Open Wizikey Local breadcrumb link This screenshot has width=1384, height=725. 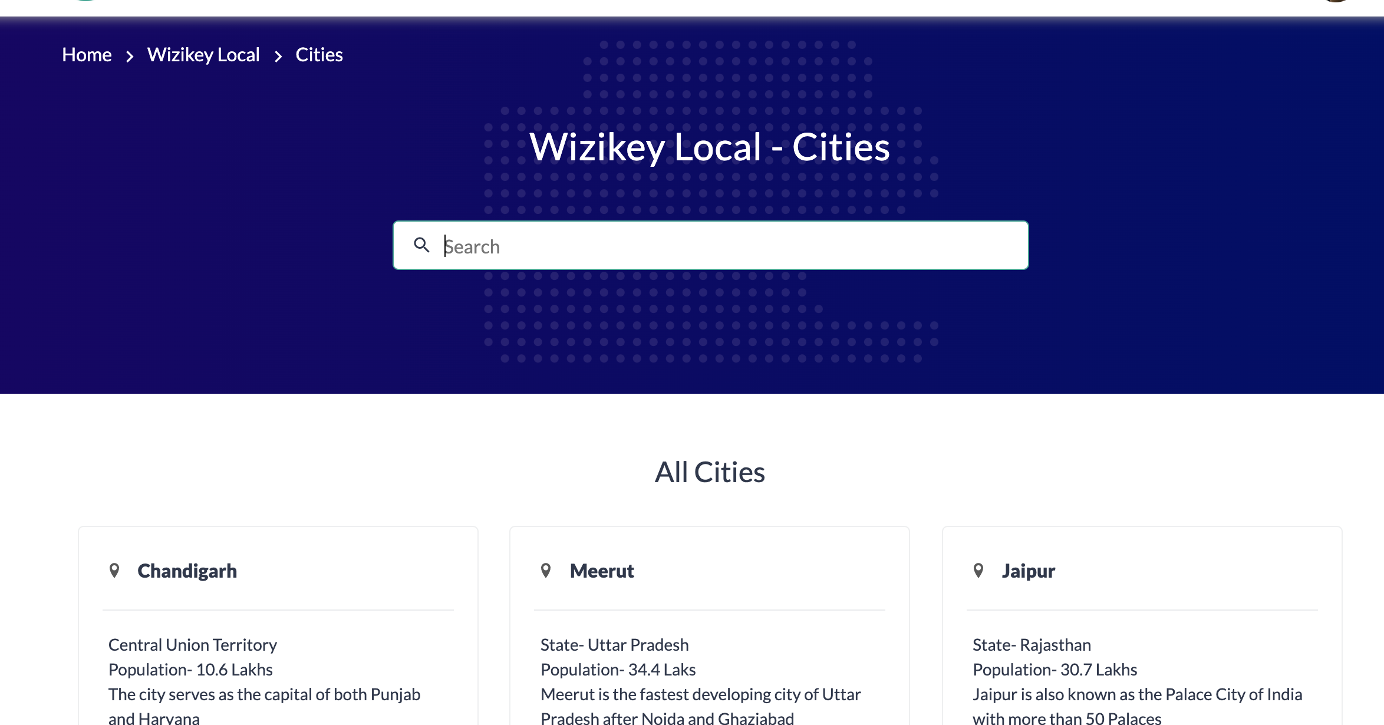pyautogui.click(x=203, y=55)
